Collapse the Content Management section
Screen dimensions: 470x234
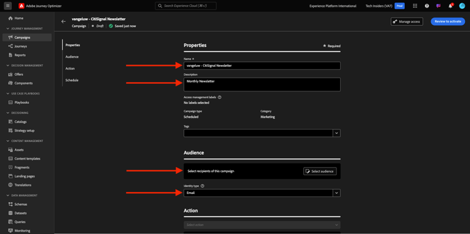pos(8,141)
